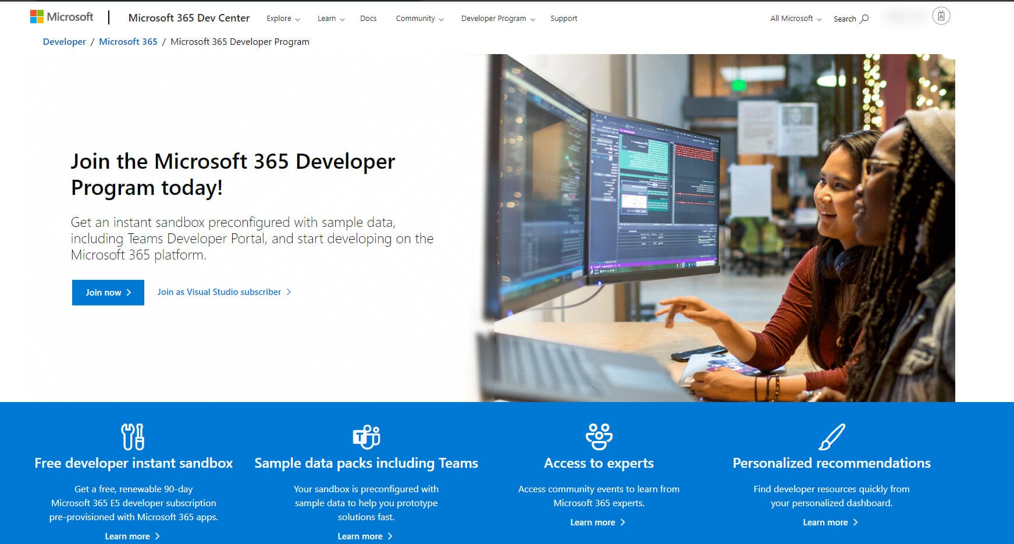Select the Teams icon above Sample data packs
1014x544 pixels.
tap(366, 436)
